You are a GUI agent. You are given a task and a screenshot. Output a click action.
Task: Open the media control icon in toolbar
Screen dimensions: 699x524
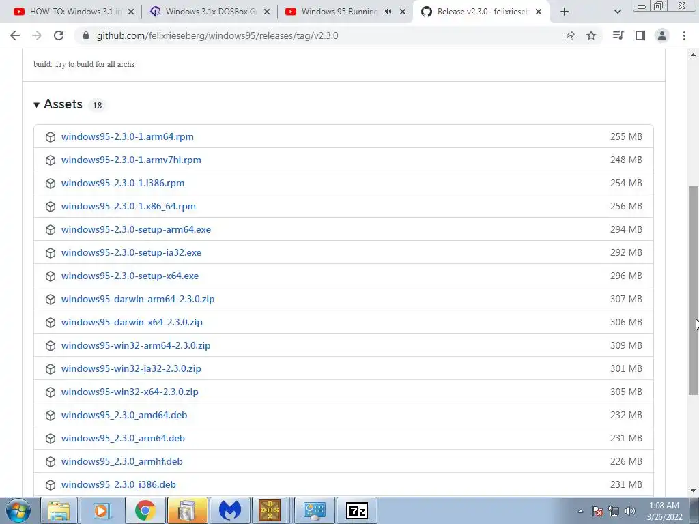pyautogui.click(x=618, y=35)
